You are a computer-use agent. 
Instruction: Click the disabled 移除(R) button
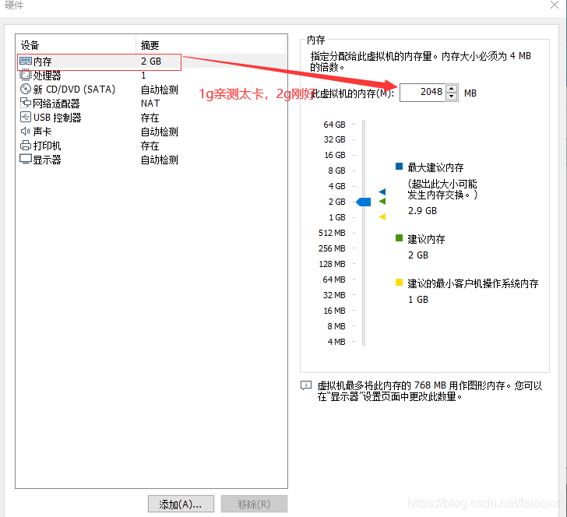(254, 504)
